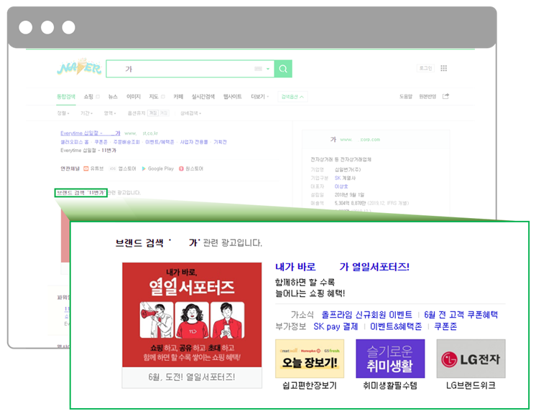Open the 이벤트&혜택존 link in ad
The width and height of the screenshot is (536, 416).
click(396, 326)
